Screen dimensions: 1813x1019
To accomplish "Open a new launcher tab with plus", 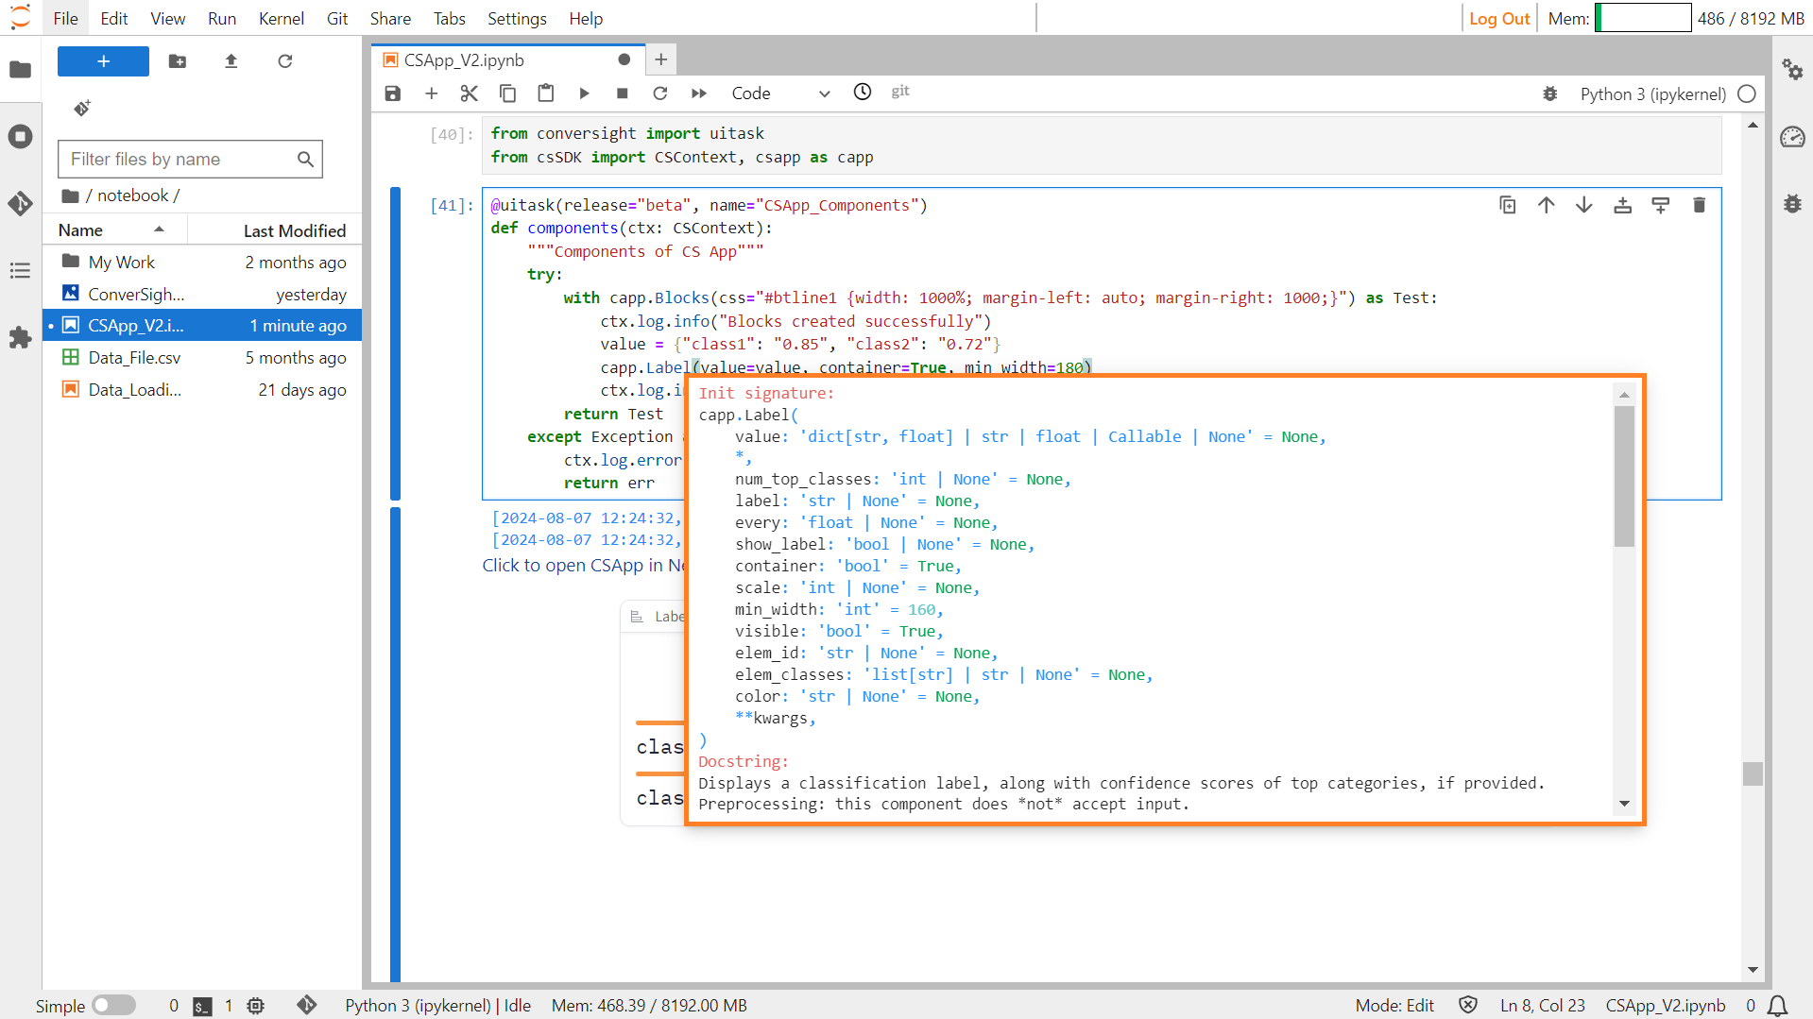I will (x=661, y=59).
